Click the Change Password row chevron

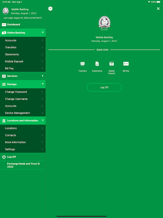point(42,92)
